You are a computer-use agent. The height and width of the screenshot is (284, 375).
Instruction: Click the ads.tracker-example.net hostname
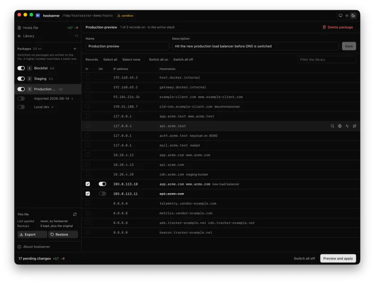coord(183,223)
